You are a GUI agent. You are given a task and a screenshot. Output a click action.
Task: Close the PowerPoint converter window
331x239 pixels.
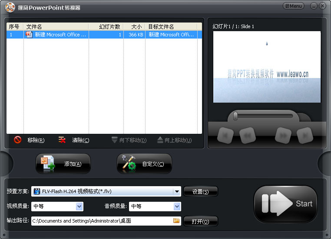(322, 6)
